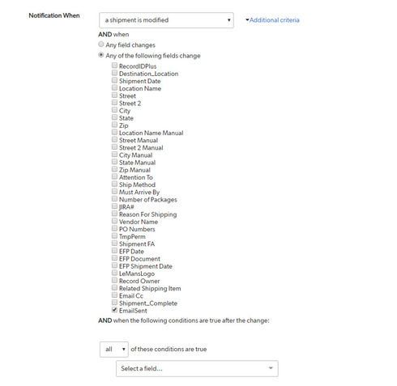Open the 'Select a field...' dropdown

point(197,368)
